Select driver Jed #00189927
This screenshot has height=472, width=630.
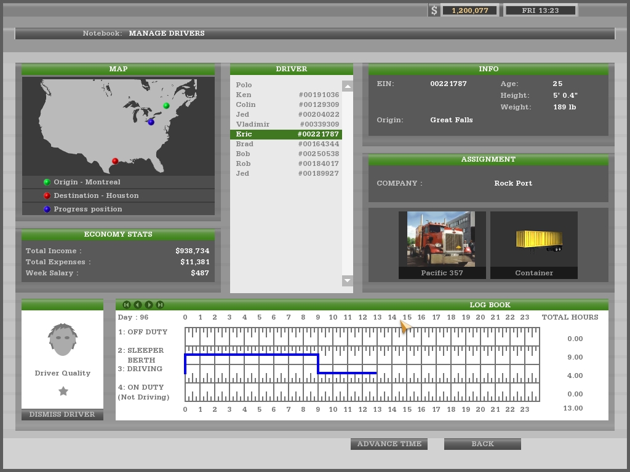[286, 173]
